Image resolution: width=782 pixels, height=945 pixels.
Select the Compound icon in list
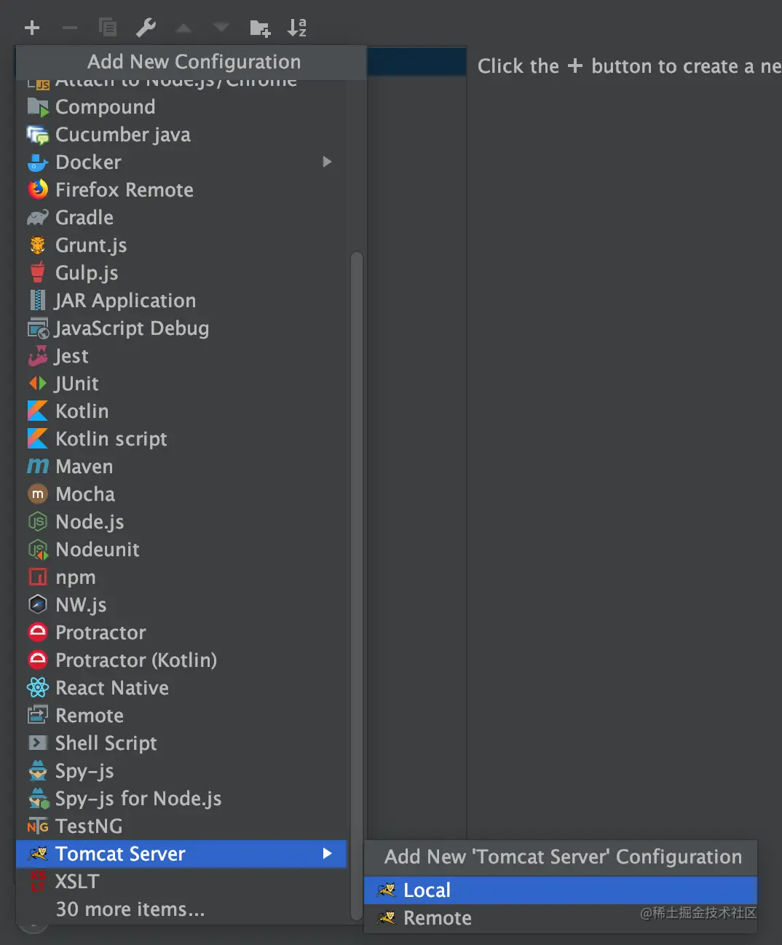click(x=38, y=107)
